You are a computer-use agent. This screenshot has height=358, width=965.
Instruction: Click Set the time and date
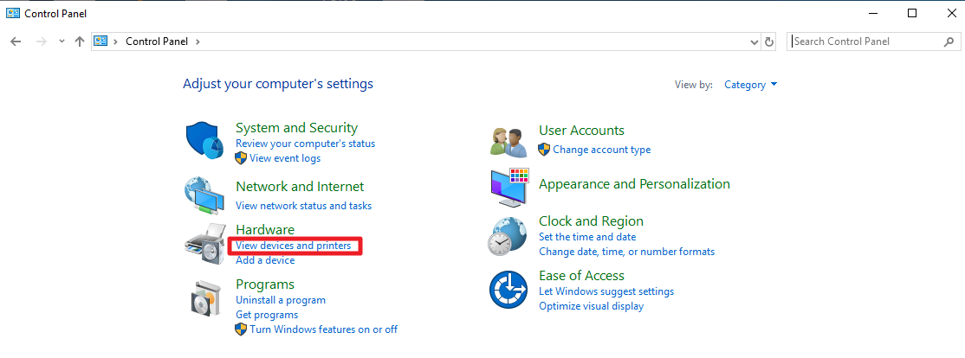[x=587, y=237]
